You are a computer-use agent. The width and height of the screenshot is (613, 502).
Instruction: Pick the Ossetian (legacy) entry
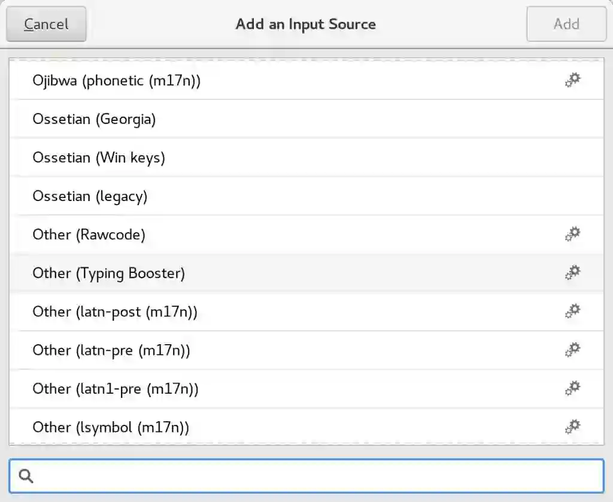point(90,196)
